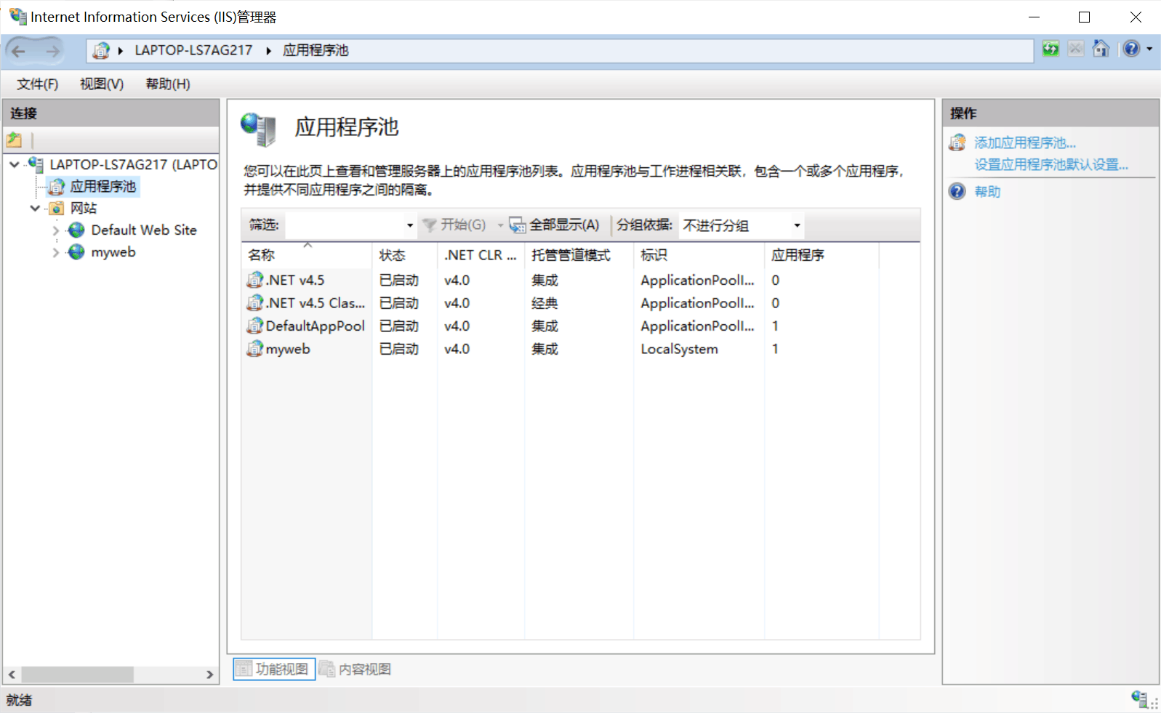Click the connections panel horizontal scrollbar thumb
The width and height of the screenshot is (1161, 713).
(77, 674)
